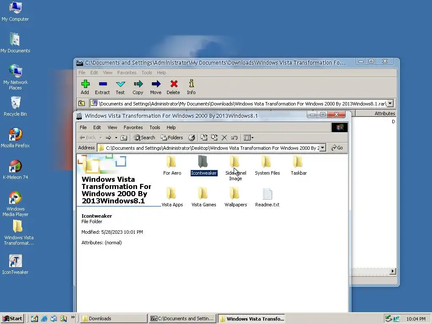
Task: Click Copy in the 7-Zip toolbar
Action: pos(138,87)
